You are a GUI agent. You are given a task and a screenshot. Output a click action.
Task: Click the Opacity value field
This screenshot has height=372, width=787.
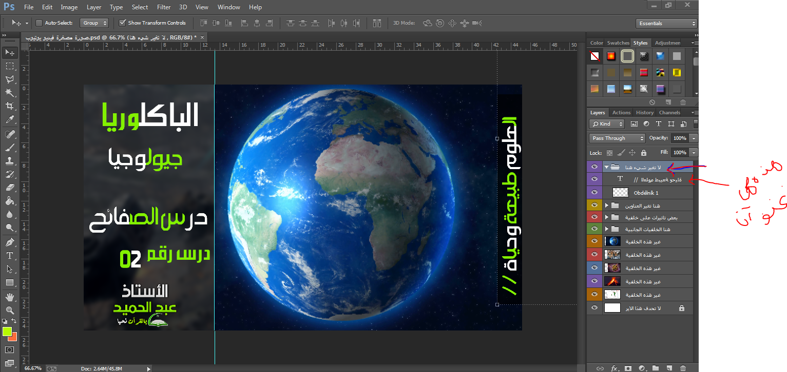tap(679, 138)
